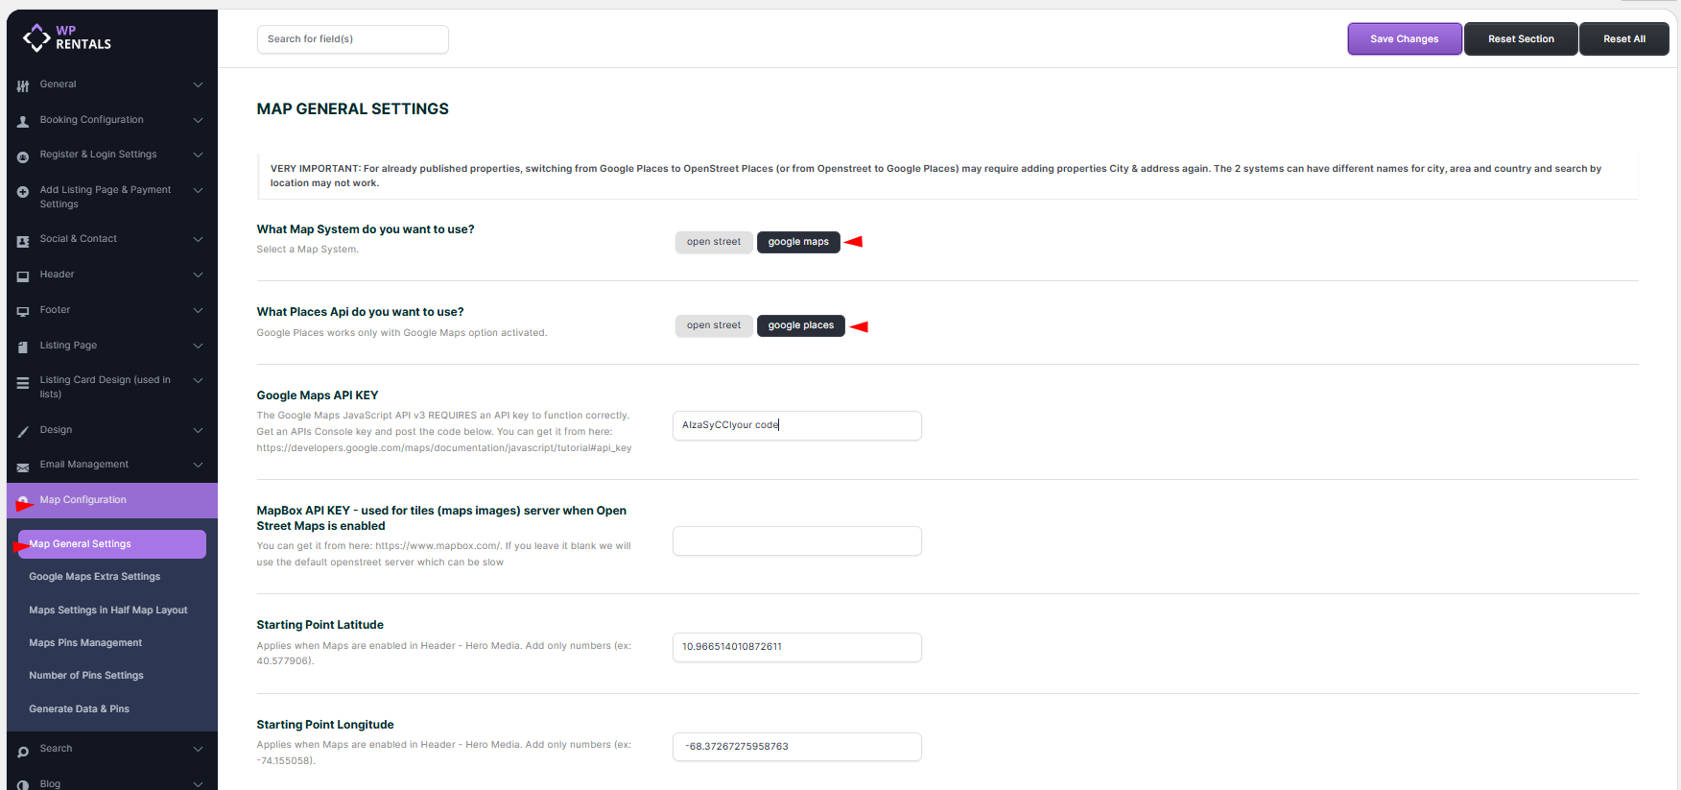Viewport: 1681px width, 790px height.
Task: Click the Search magnifier icon in sidebar
Action: [x=23, y=751]
